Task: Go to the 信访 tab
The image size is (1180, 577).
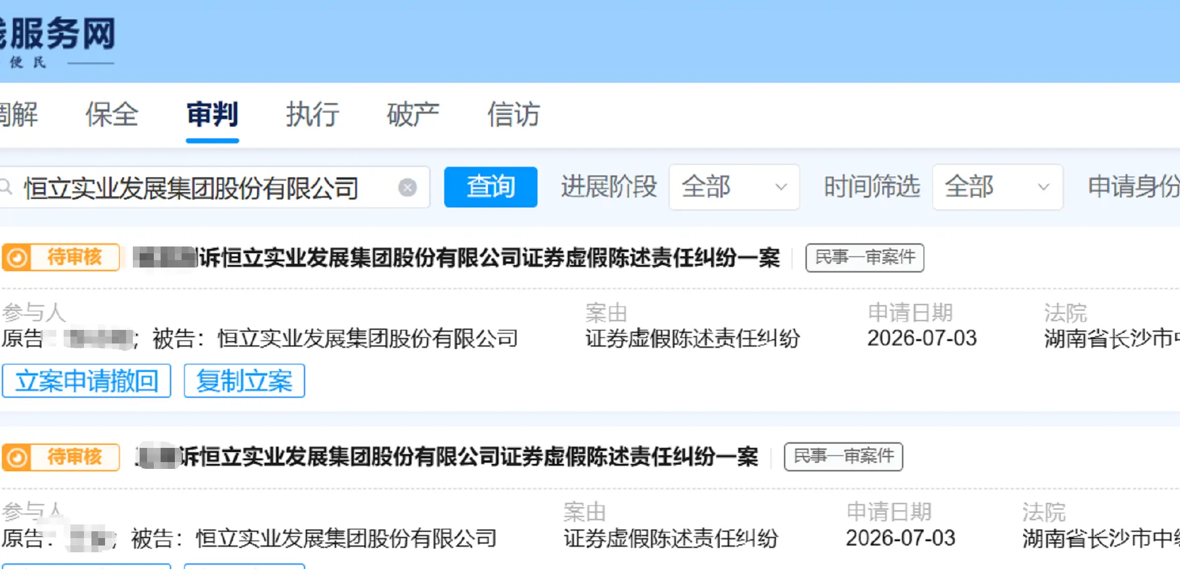Action: pos(513,114)
